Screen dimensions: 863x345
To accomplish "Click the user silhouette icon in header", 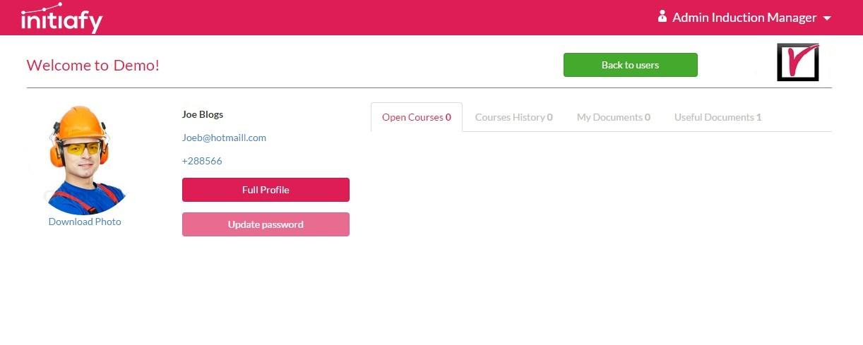I will [662, 16].
